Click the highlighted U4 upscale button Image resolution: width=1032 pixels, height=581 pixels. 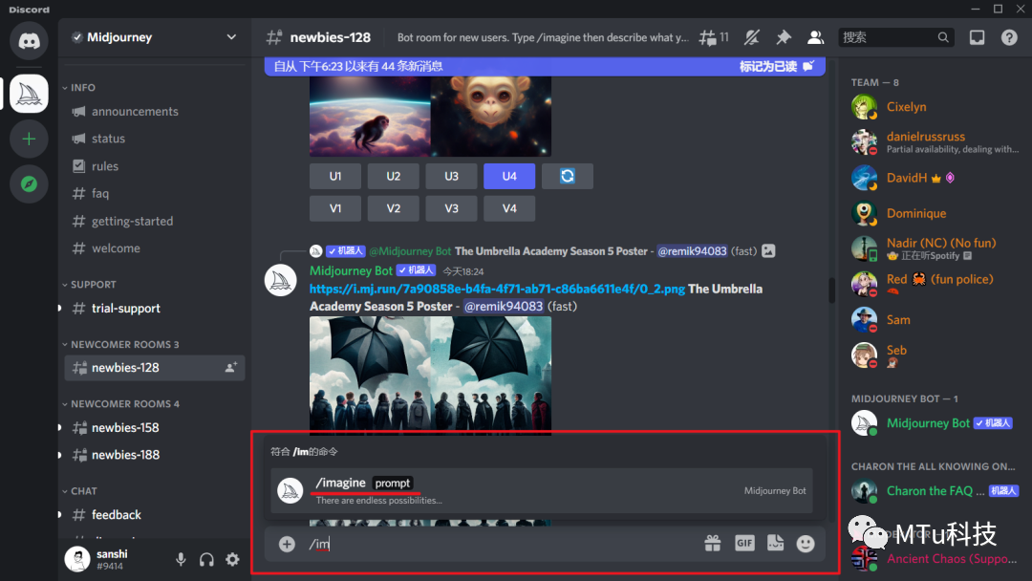pyautogui.click(x=508, y=177)
